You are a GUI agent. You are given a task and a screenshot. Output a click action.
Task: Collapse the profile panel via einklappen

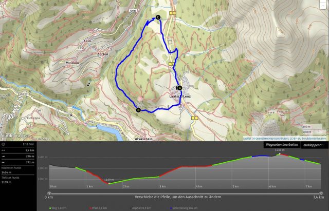(315, 145)
